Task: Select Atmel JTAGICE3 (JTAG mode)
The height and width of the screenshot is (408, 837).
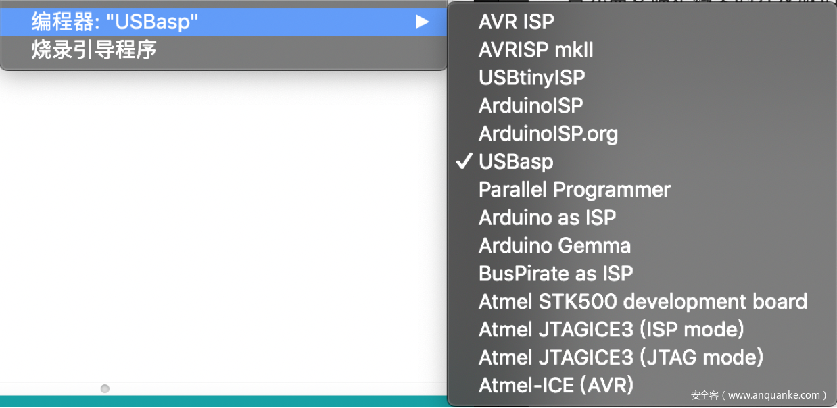Action: click(621, 357)
